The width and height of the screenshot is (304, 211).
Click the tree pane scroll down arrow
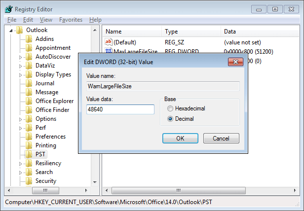pos(95,182)
